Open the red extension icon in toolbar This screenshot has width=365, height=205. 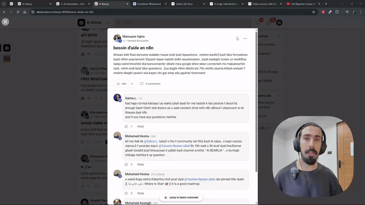point(323,12)
